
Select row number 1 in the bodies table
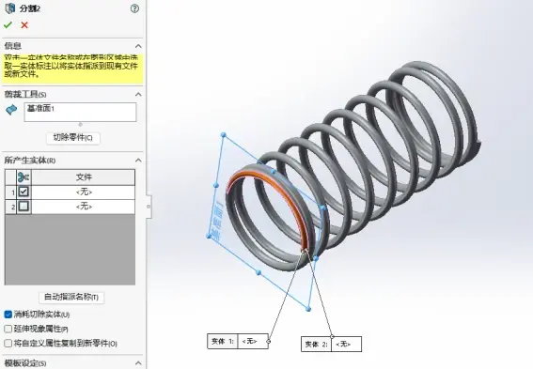coord(11,192)
